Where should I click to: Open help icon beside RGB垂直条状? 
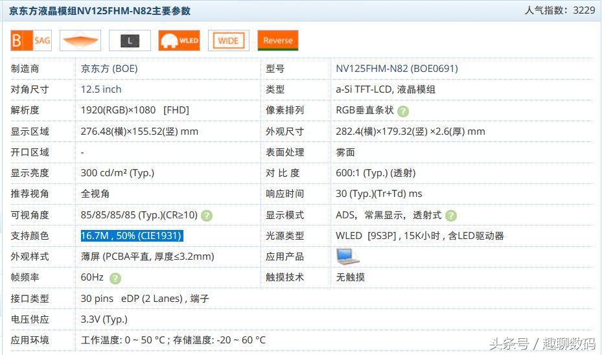(x=403, y=111)
